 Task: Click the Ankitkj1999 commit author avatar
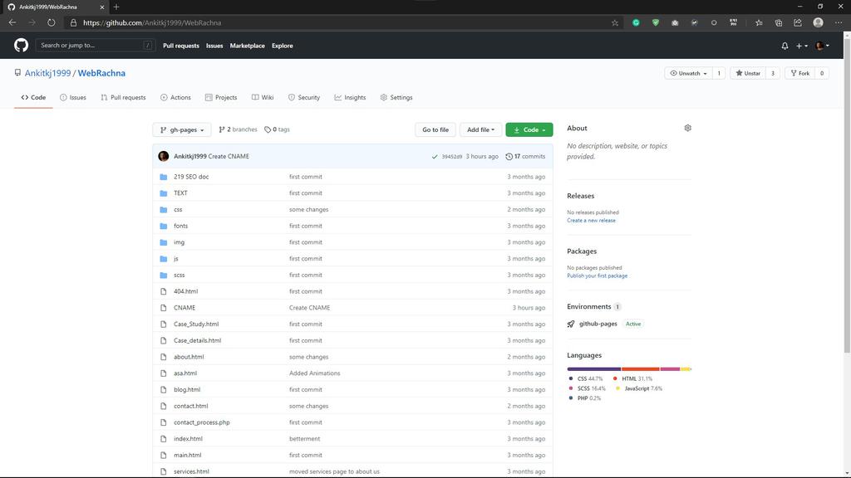(164, 156)
